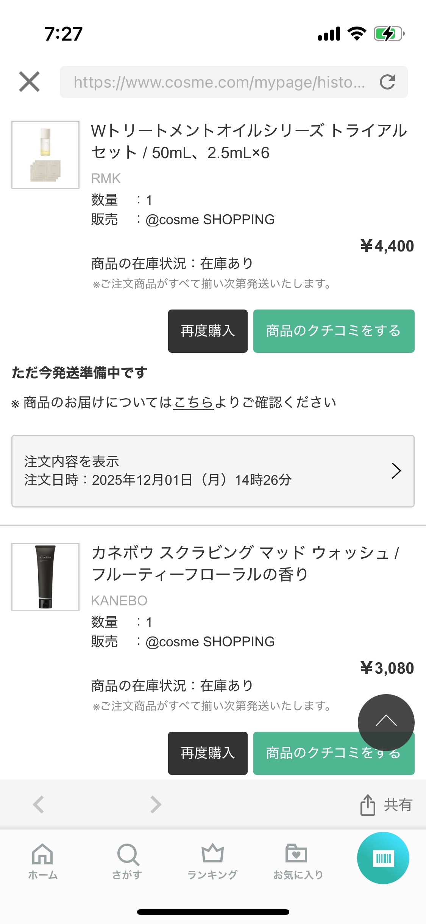426x924 pixels.
Task: Open ランキング tab with crown icon
Action: point(212,861)
